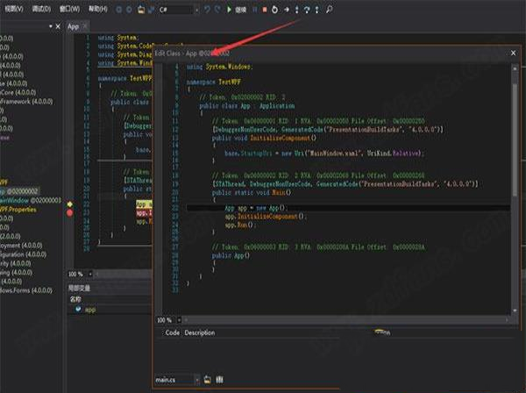526x393 pixels.
Task: Select the 局部变量 locals panel header
Action: 80,288
